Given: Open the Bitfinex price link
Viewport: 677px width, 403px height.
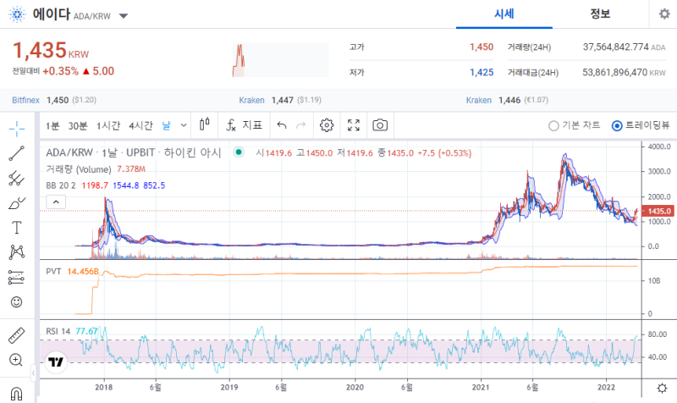Looking at the screenshot, I should click(x=25, y=100).
